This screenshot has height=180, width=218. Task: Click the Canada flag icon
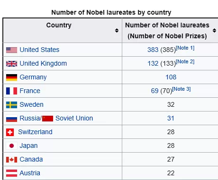[x=11, y=160]
